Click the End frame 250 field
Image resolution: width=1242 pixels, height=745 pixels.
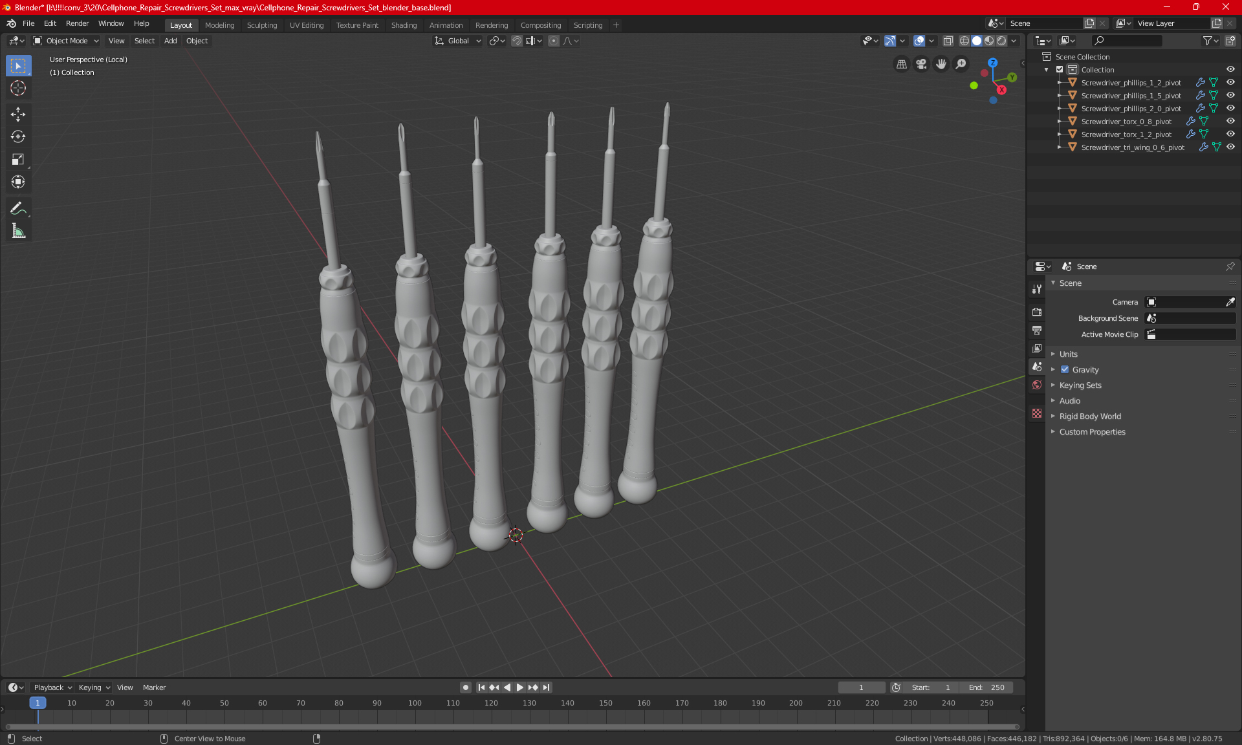click(986, 687)
